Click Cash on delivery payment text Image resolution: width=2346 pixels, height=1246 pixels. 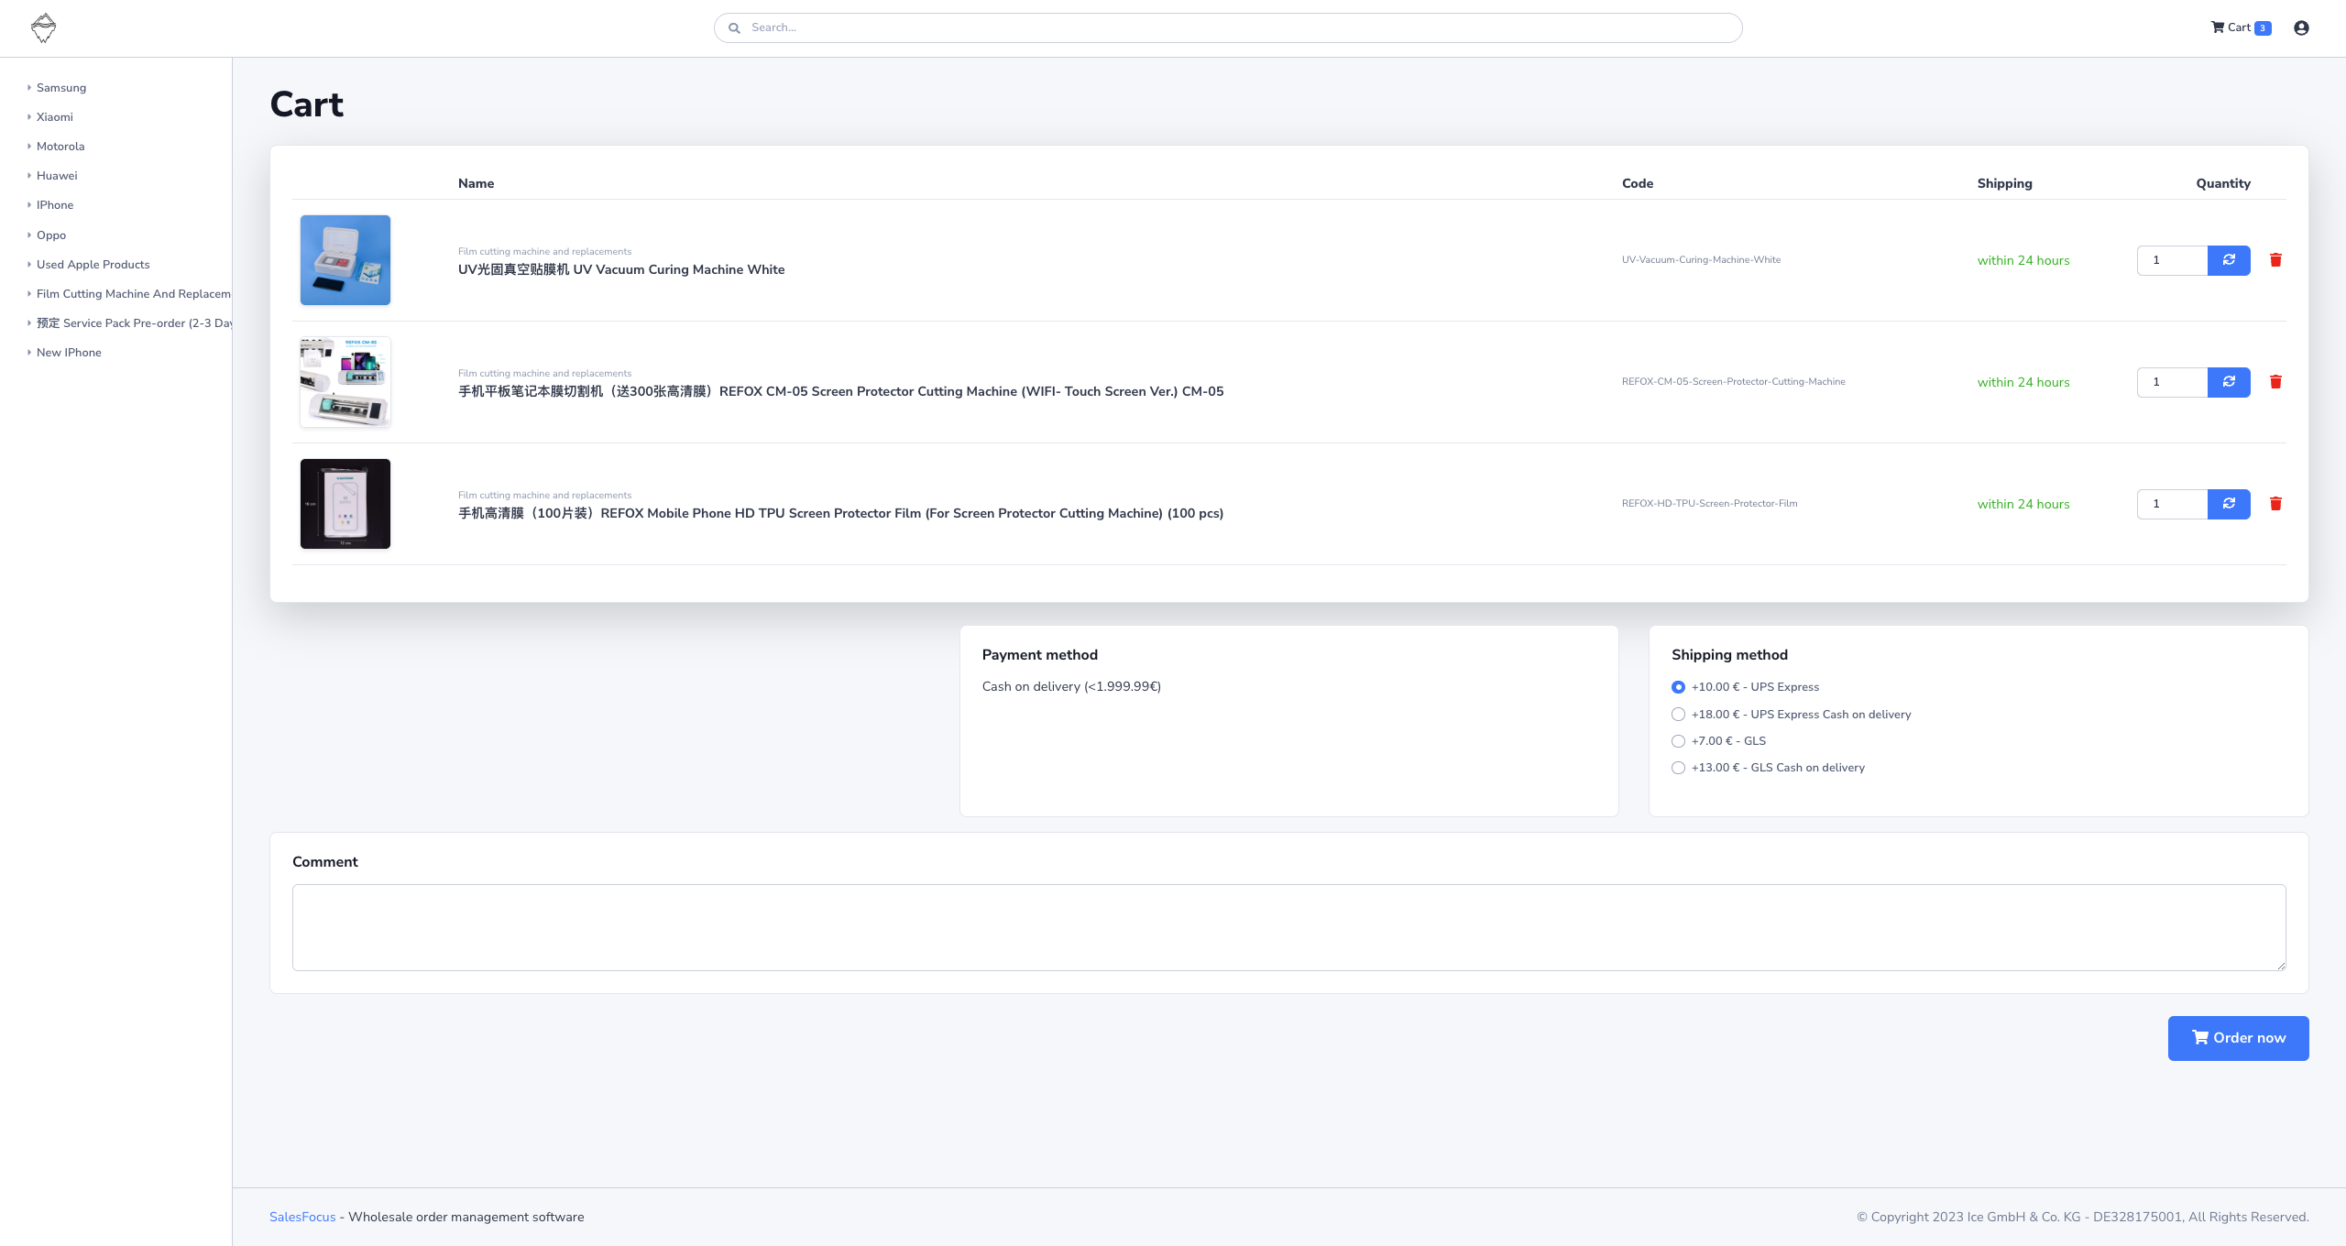coord(1071,686)
